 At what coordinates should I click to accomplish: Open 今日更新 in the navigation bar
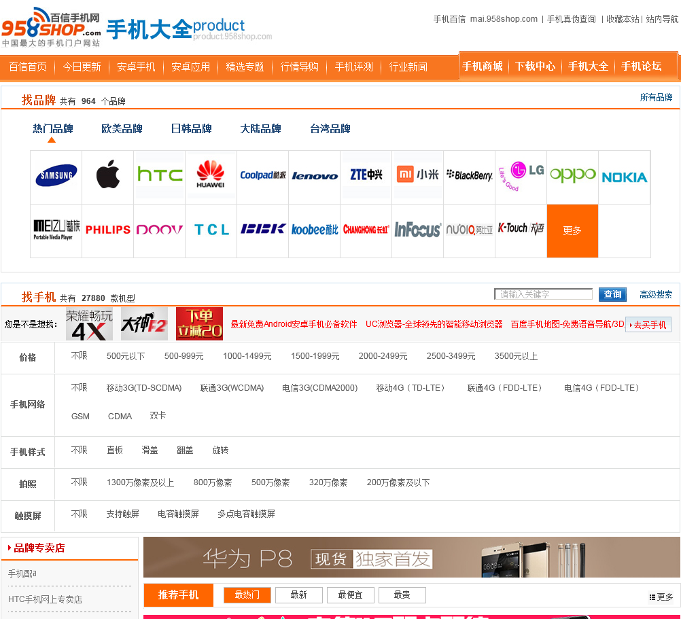(x=82, y=67)
